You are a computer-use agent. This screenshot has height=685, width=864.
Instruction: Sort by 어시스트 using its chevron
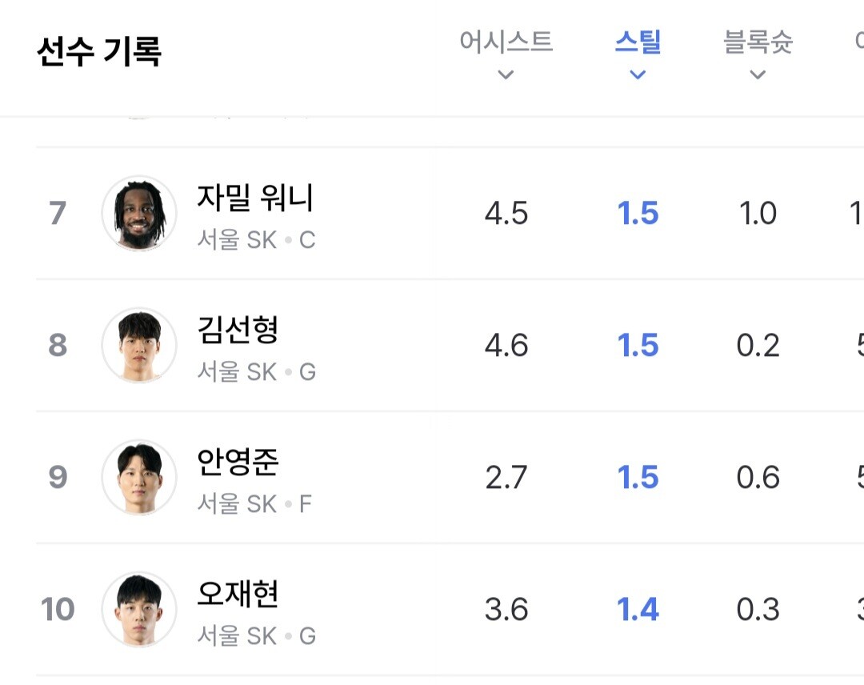(505, 75)
